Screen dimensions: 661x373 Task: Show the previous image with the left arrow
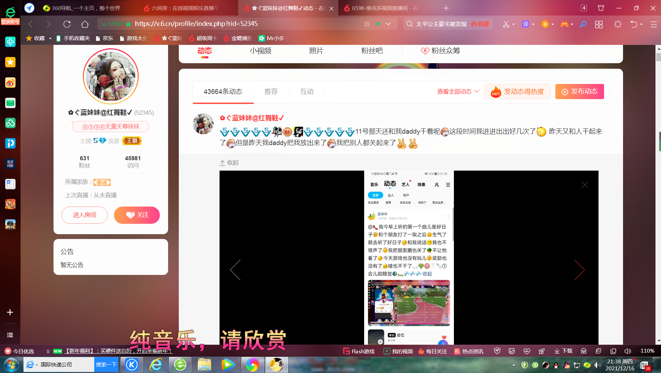(x=235, y=270)
